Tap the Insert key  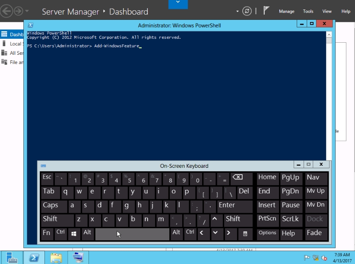(268, 206)
